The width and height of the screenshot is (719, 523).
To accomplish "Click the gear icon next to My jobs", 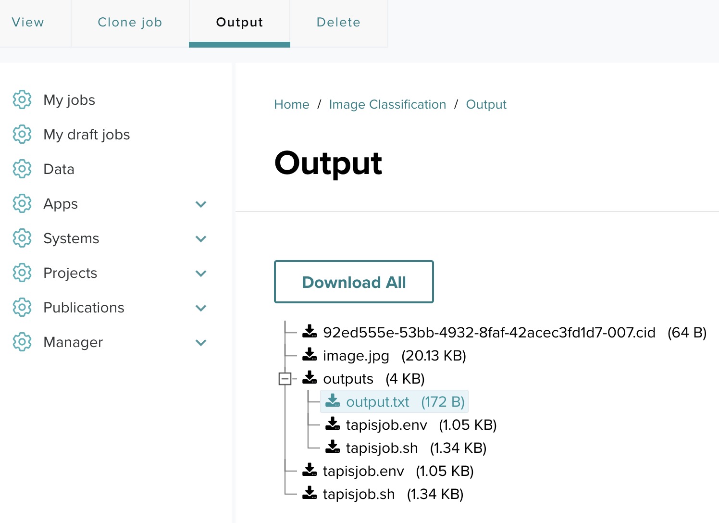I will point(22,100).
